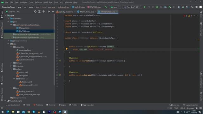Open the Terminal tool window

pyautogui.click(x=51, y=105)
